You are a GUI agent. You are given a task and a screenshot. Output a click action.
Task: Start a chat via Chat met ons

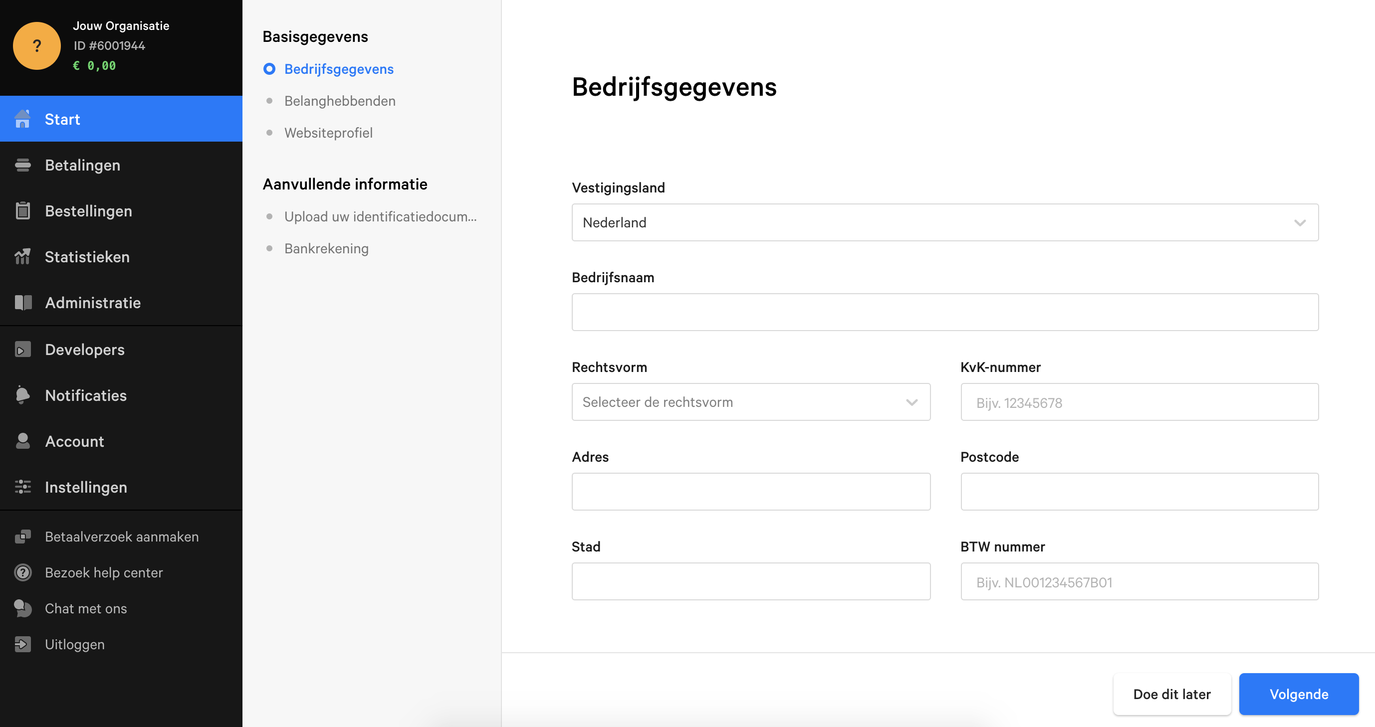point(85,608)
